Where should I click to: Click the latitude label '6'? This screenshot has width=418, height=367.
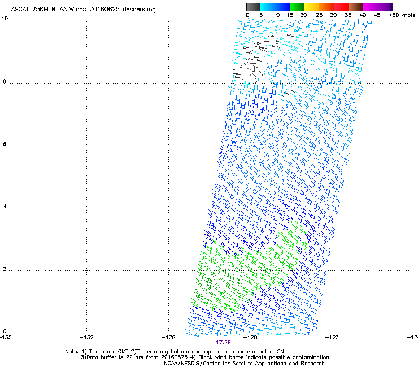5,144
